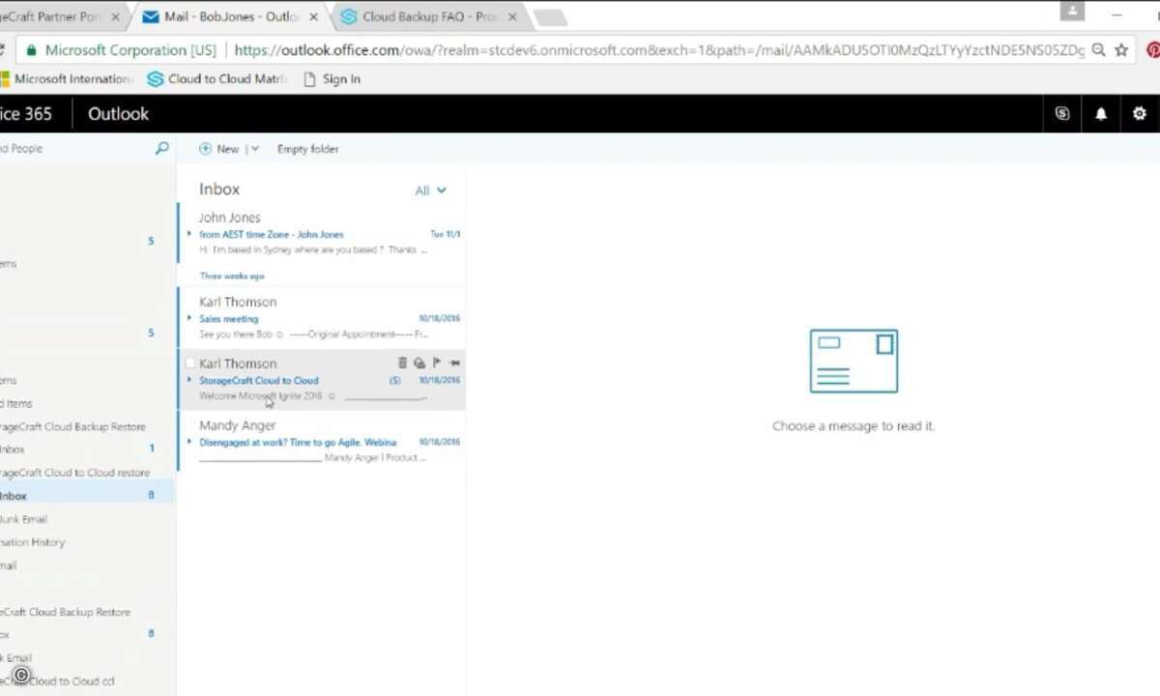Click Office 365 in the header
The height and width of the screenshot is (696, 1160).
click(26, 114)
